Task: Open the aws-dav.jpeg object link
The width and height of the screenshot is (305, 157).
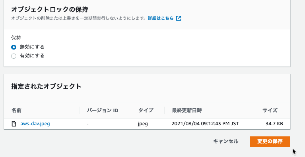Action: click(x=35, y=124)
